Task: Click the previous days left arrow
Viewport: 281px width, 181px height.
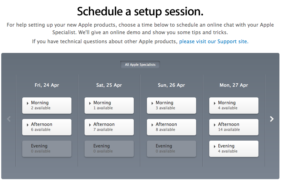Action: pos(9,119)
